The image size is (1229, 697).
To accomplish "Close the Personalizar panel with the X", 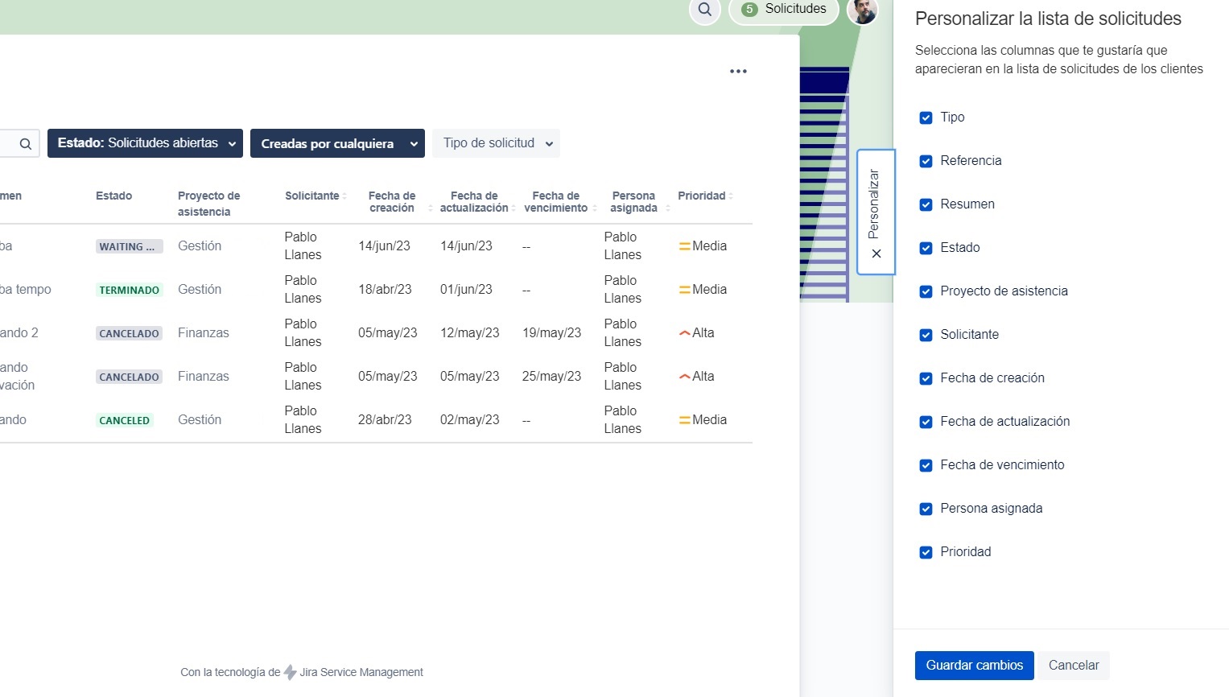I will tap(876, 254).
